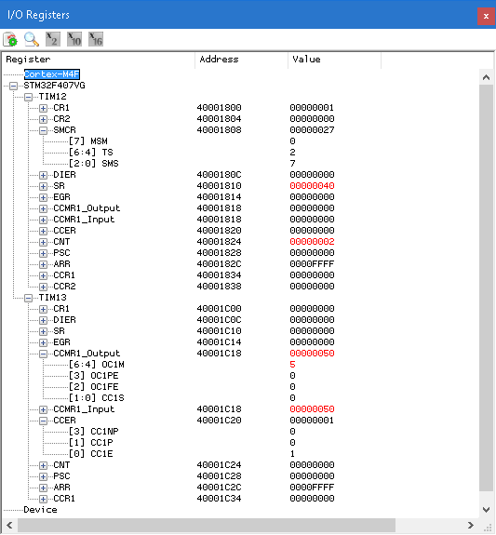Screen dimensions: 496x535
Task: Click the horizontal scrollbar right arrow
Action: coord(470,526)
